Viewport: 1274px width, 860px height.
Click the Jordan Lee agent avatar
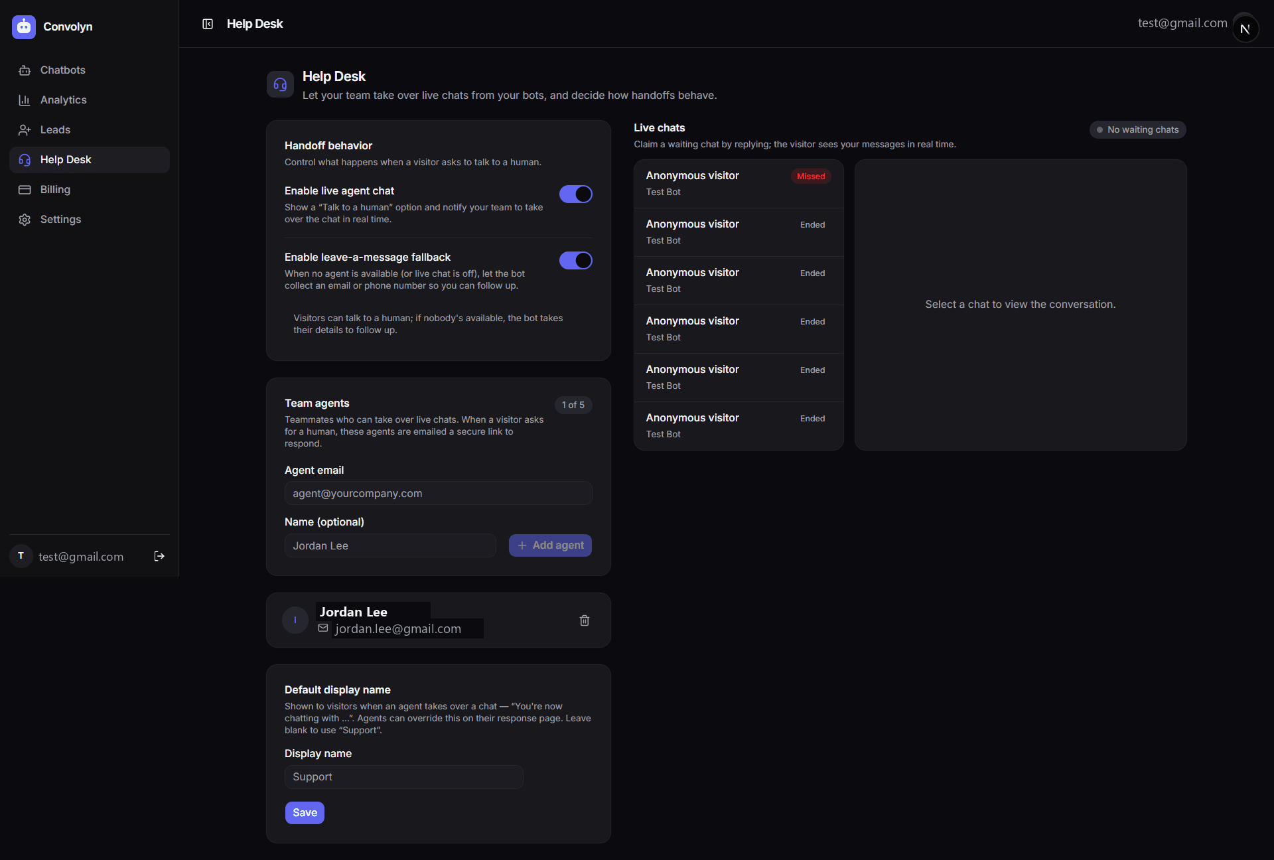[x=295, y=620]
